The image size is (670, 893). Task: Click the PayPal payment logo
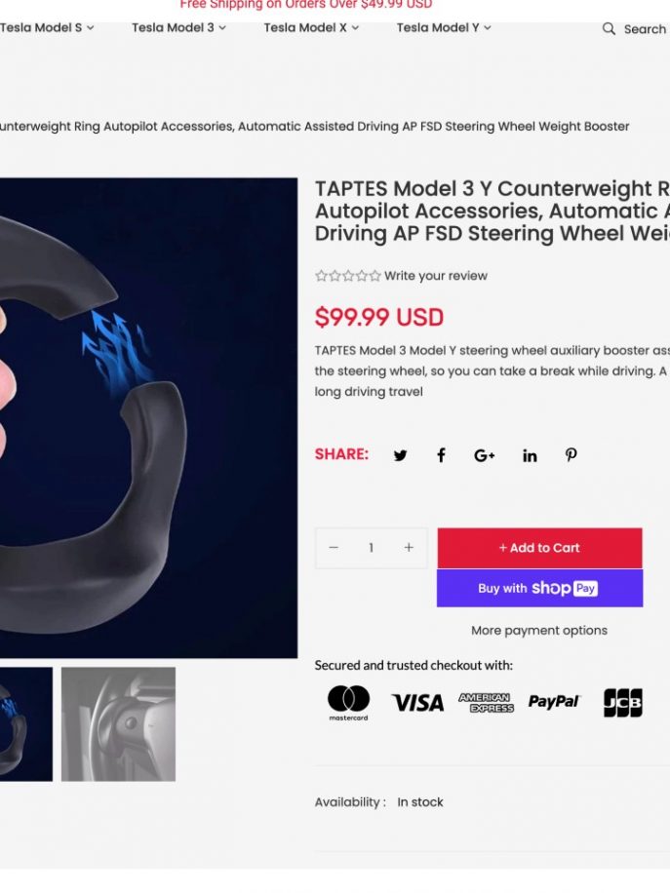click(x=553, y=702)
